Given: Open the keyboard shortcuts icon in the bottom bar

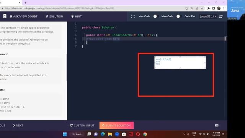Looking at the screenshot, I should coord(217,125).
